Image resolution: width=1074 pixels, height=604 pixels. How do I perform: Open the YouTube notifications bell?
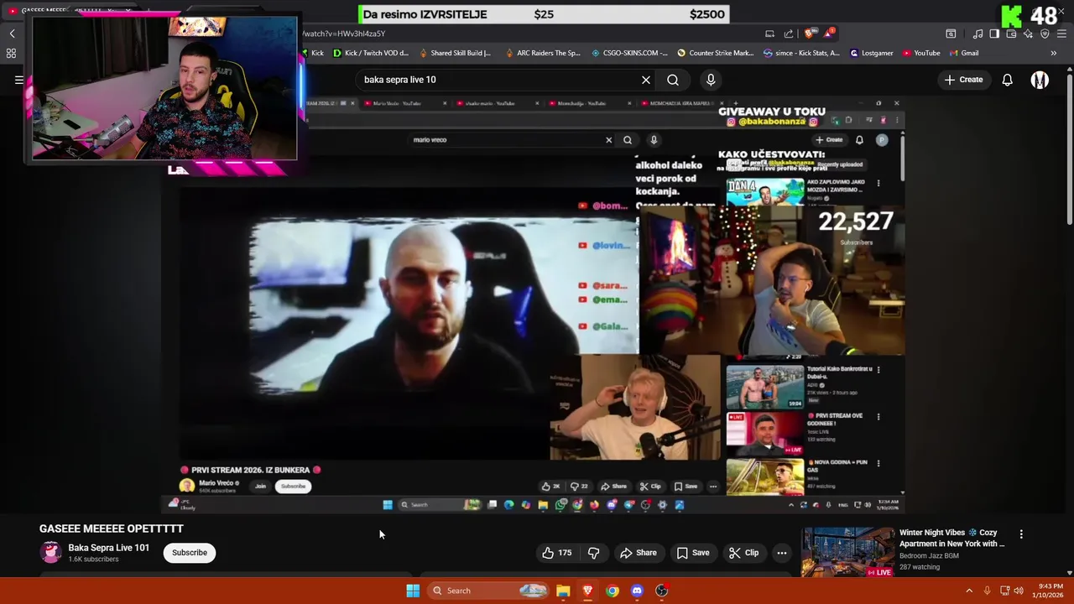pos(1007,80)
